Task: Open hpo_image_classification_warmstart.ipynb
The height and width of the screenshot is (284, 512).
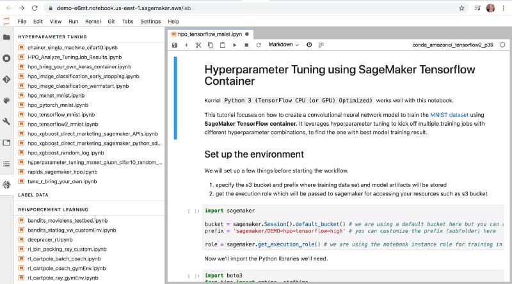Action: (78, 86)
